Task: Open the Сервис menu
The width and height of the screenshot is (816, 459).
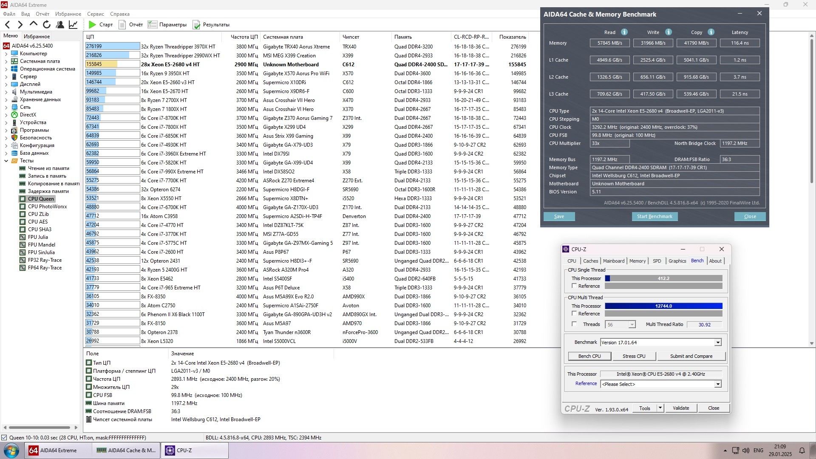Action: [x=96, y=14]
